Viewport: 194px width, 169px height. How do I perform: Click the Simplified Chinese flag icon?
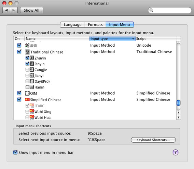(x=27, y=100)
